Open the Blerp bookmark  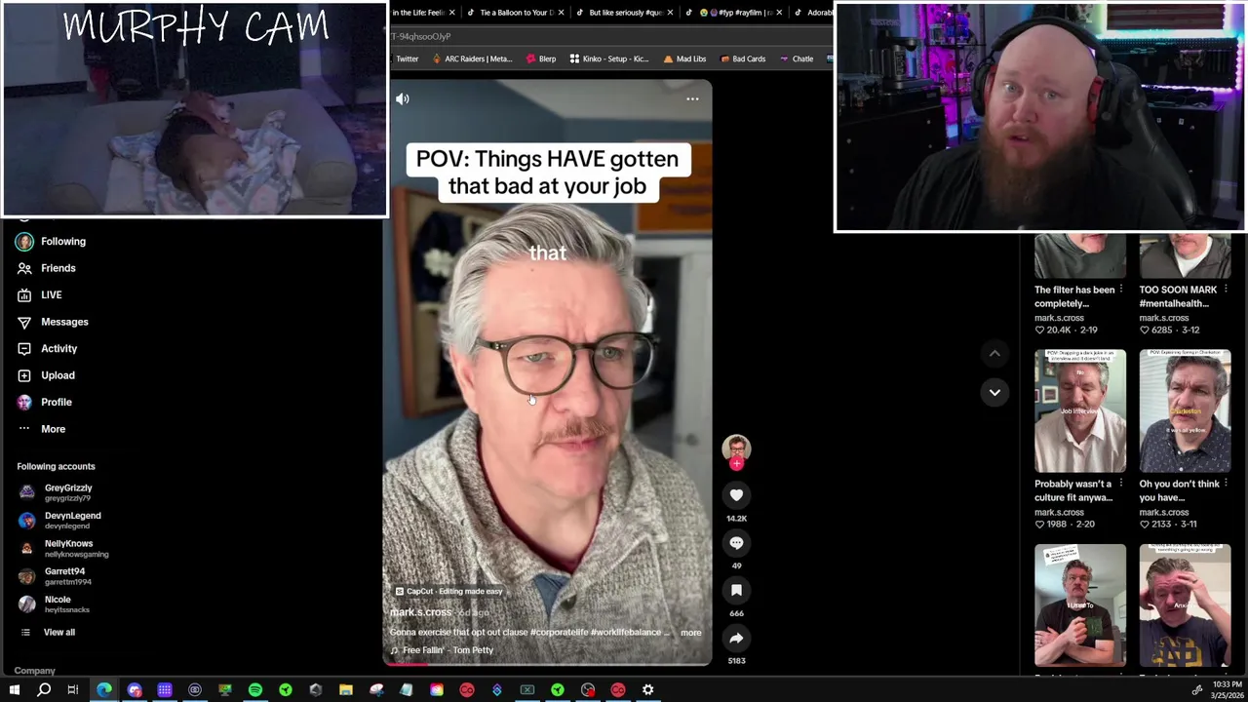coord(540,58)
